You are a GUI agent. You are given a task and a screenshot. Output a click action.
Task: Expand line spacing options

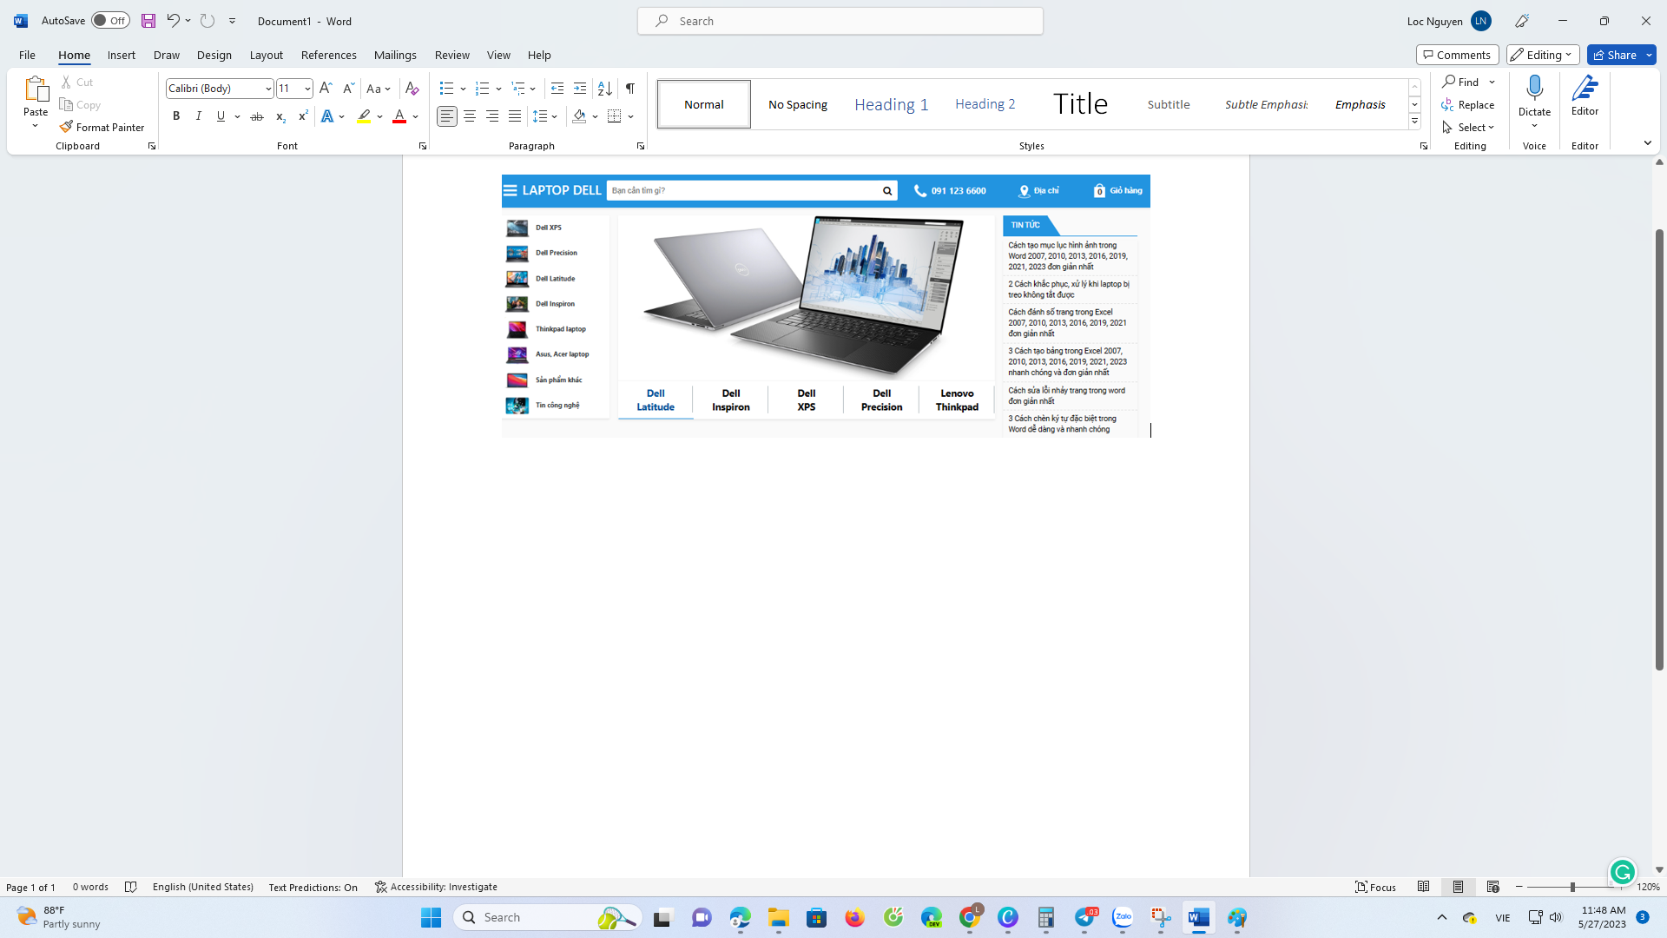(545, 116)
